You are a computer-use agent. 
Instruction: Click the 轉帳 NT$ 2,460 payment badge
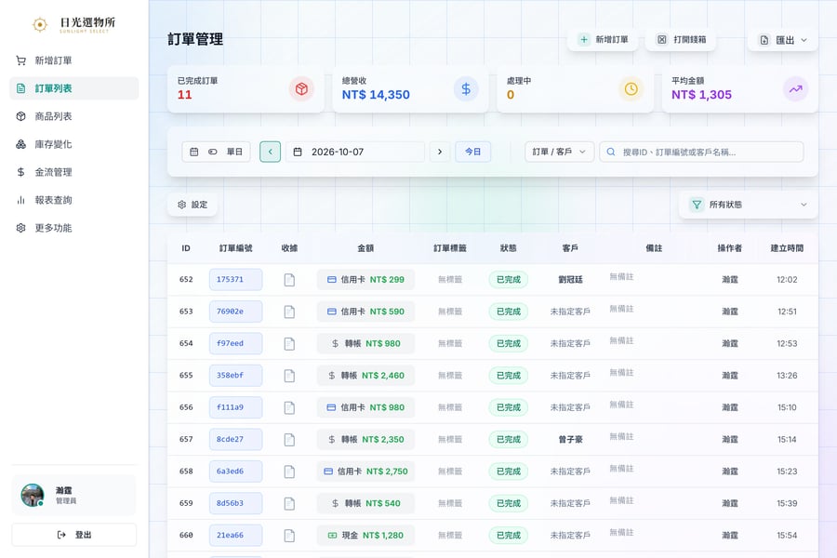pyautogui.click(x=365, y=376)
